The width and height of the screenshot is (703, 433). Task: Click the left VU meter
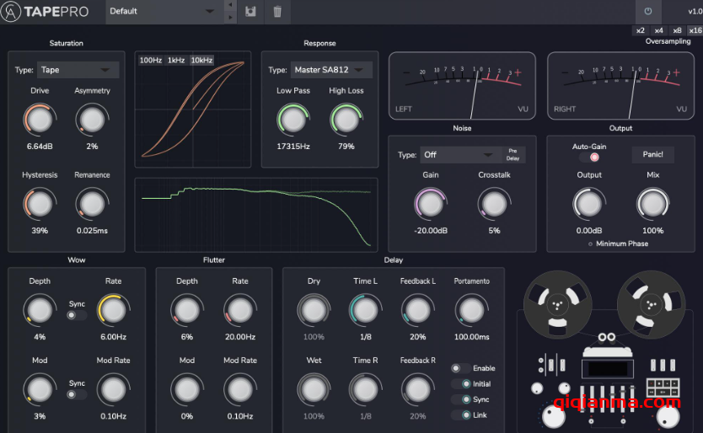[x=461, y=85]
